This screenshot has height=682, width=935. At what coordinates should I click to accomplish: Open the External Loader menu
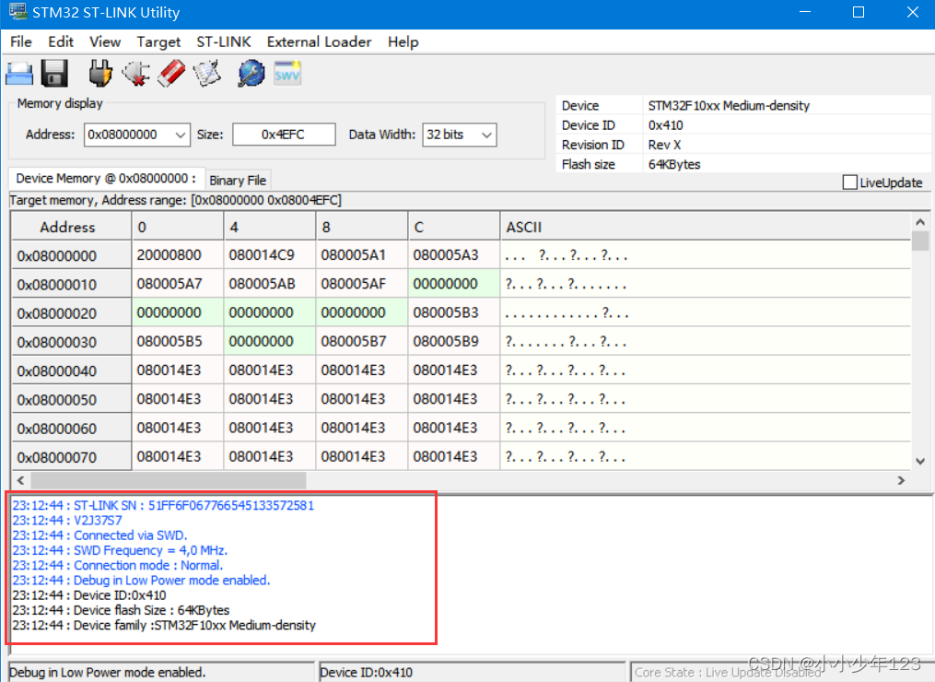point(319,41)
